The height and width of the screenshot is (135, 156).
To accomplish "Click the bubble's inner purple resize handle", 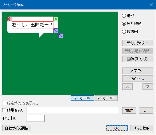I will [x=56, y=31].
